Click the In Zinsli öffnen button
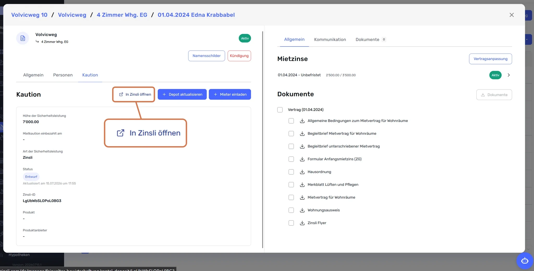Viewport: 534px width, 271px height. point(135,94)
